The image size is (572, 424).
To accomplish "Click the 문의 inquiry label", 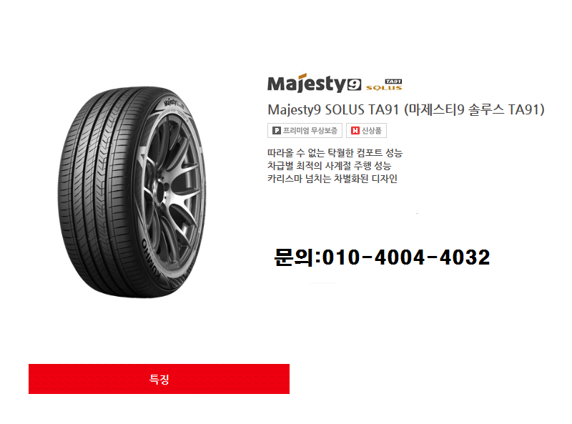I will click(293, 257).
